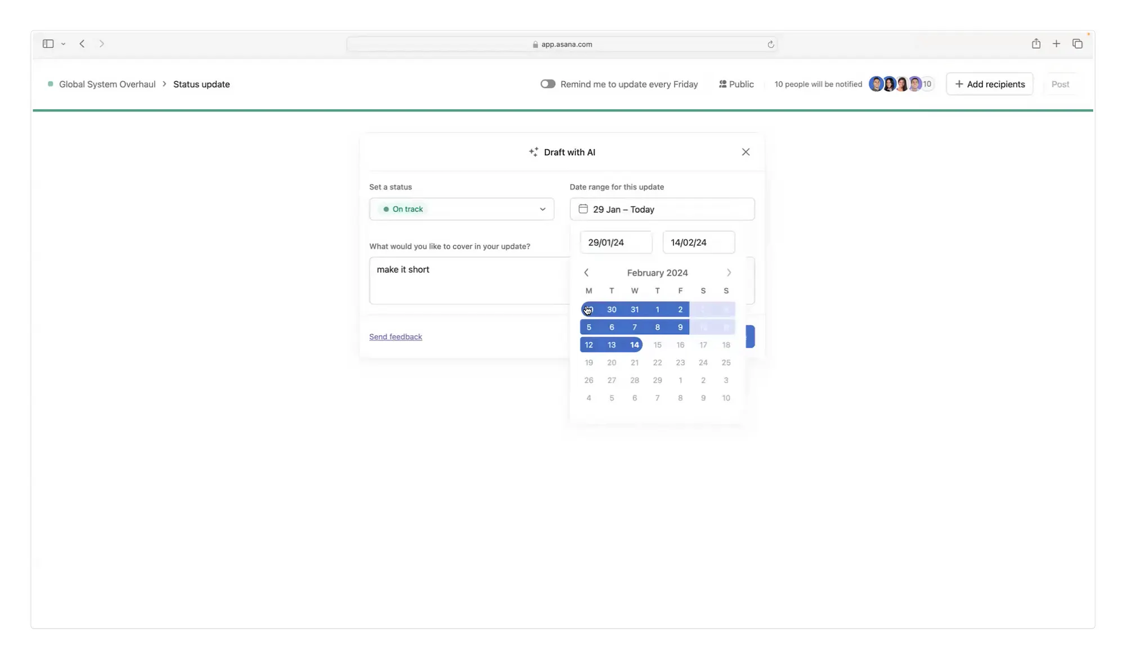
Task: Go to previous month in calendar
Action: click(586, 272)
